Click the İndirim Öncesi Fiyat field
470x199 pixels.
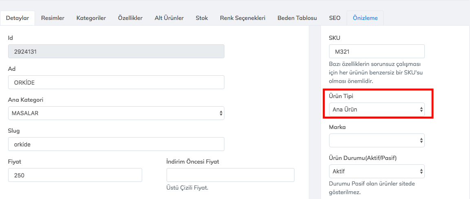230,175
